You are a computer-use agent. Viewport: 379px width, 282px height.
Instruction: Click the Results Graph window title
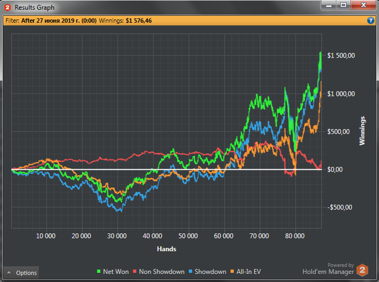[x=35, y=8]
